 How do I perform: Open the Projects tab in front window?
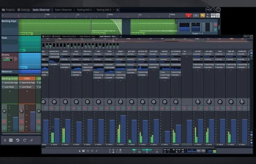[x=47, y=36]
